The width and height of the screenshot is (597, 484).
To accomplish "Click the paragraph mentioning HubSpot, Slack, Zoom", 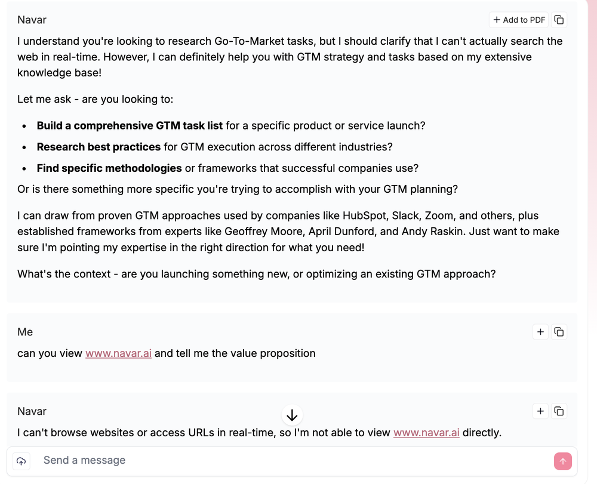I will click(288, 231).
